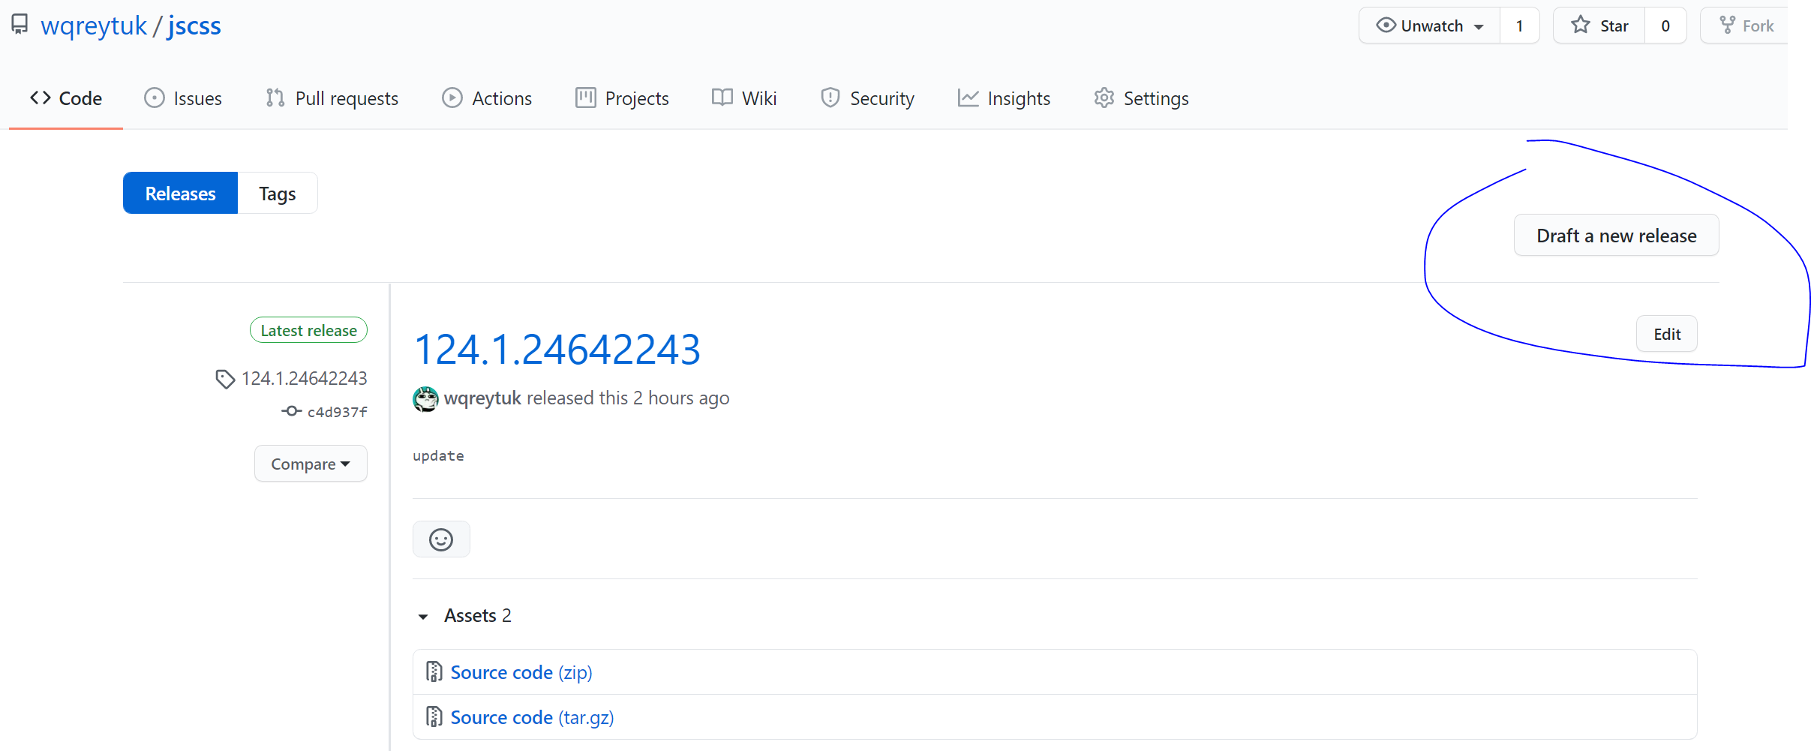Collapse the Assets 2 section

point(464,615)
